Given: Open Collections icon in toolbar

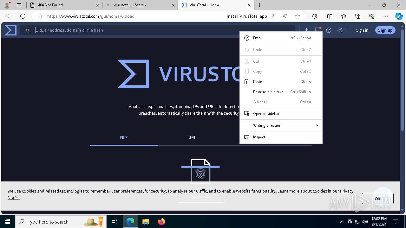Looking at the screenshot, I should tap(358, 16).
